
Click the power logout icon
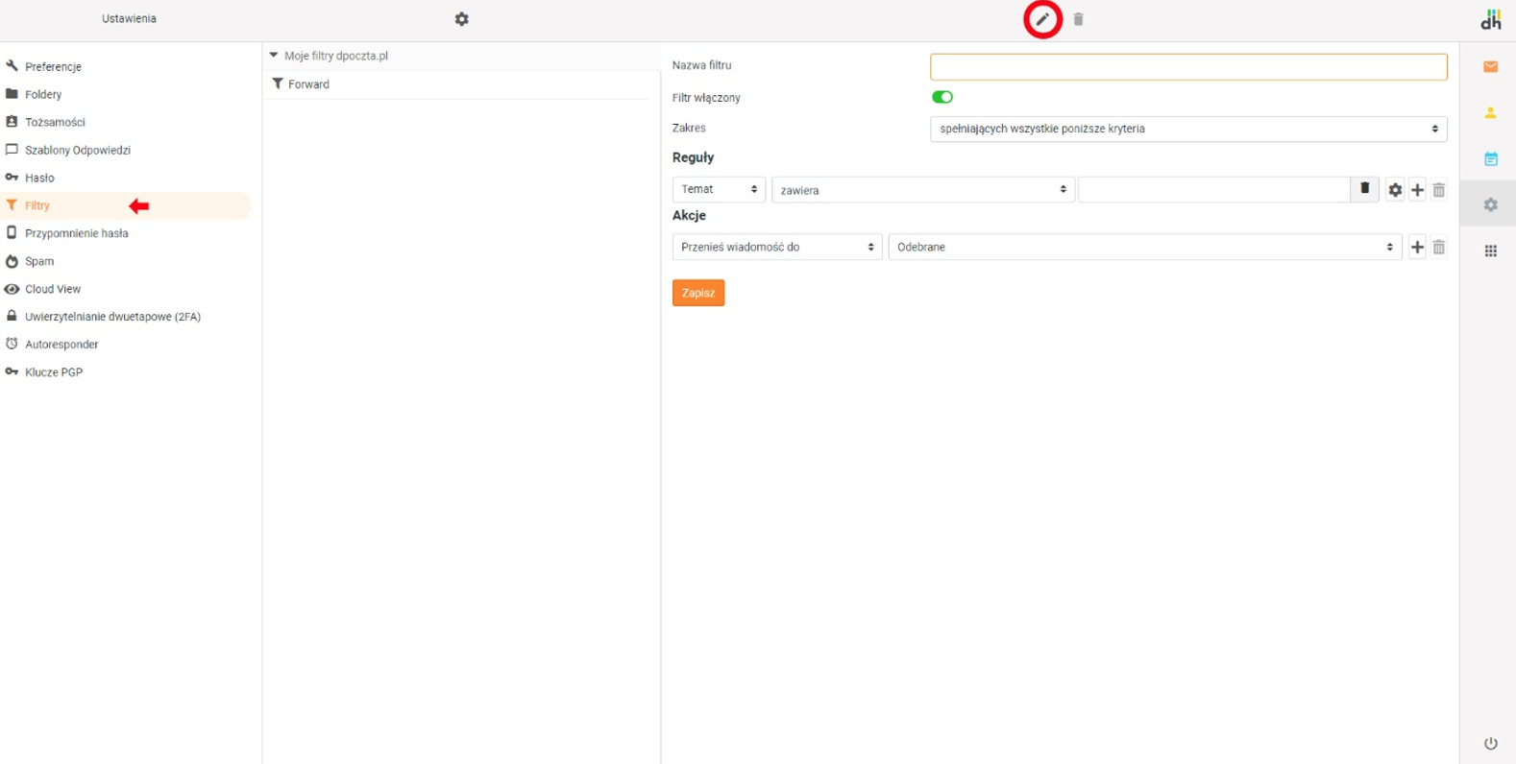(x=1490, y=743)
